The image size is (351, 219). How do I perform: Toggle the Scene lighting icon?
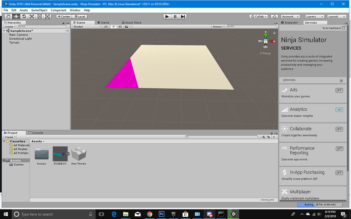pos(113,26)
